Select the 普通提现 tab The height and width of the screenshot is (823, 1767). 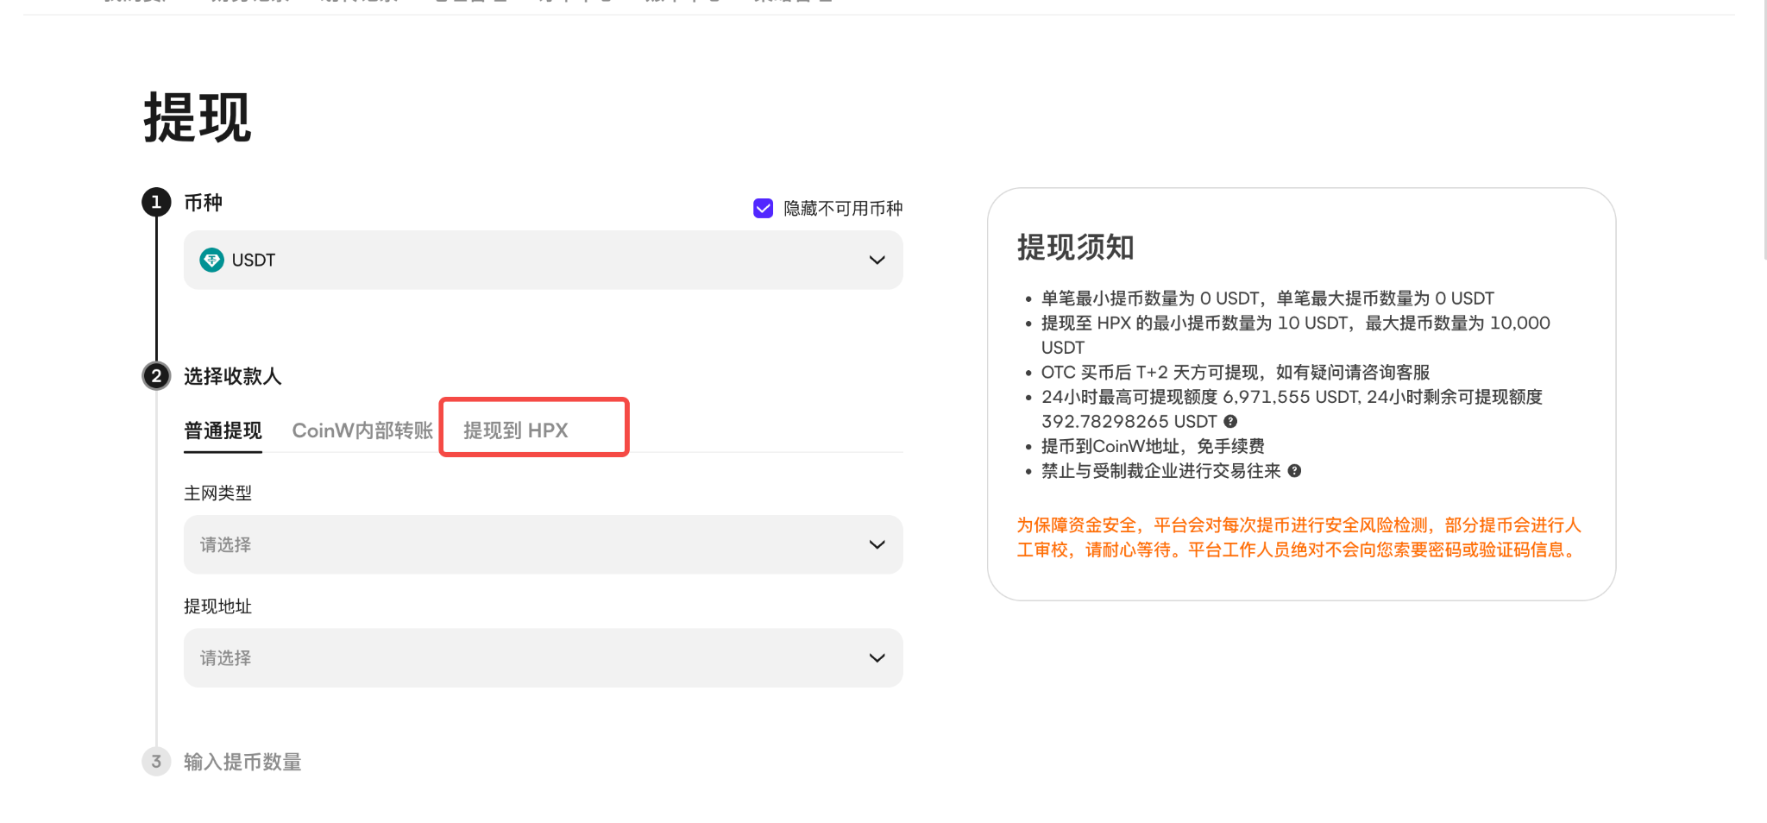223,430
